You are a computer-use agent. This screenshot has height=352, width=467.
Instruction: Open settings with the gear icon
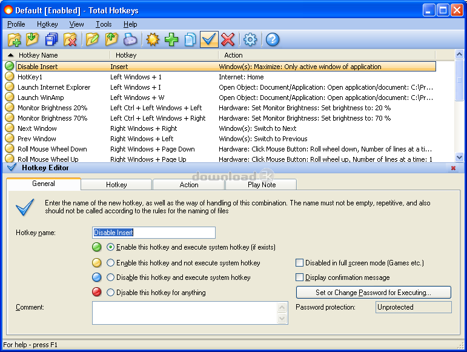pos(250,40)
